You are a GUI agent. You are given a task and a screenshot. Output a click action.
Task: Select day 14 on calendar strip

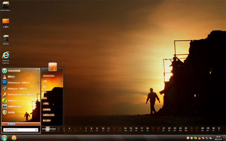click(125, 129)
